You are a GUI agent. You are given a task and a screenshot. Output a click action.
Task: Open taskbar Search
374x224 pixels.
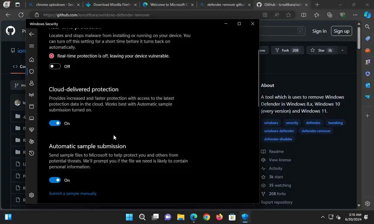142,217
